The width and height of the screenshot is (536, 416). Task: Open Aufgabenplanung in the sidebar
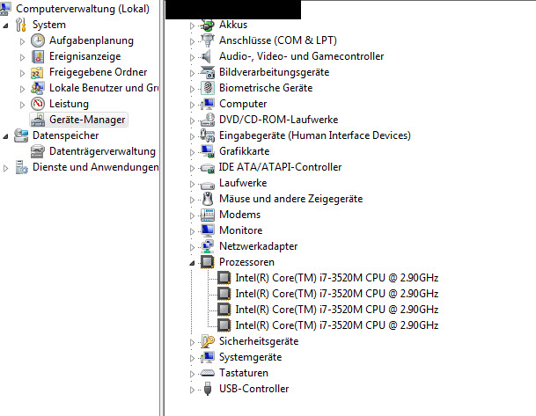pos(92,40)
